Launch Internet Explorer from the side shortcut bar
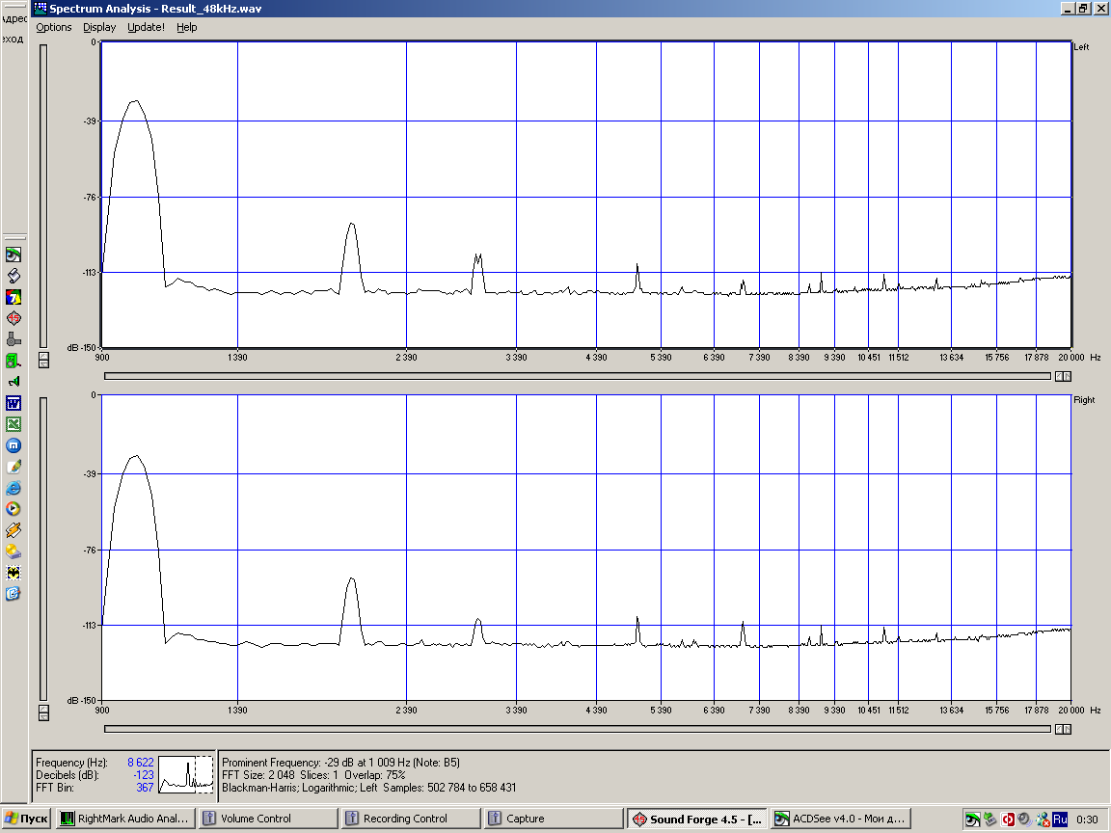The height and width of the screenshot is (833, 1111). coord(14,488)
